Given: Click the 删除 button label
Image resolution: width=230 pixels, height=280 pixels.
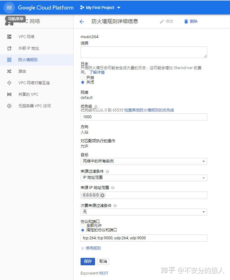Looking at the screenshot, I should click(194, 21).
